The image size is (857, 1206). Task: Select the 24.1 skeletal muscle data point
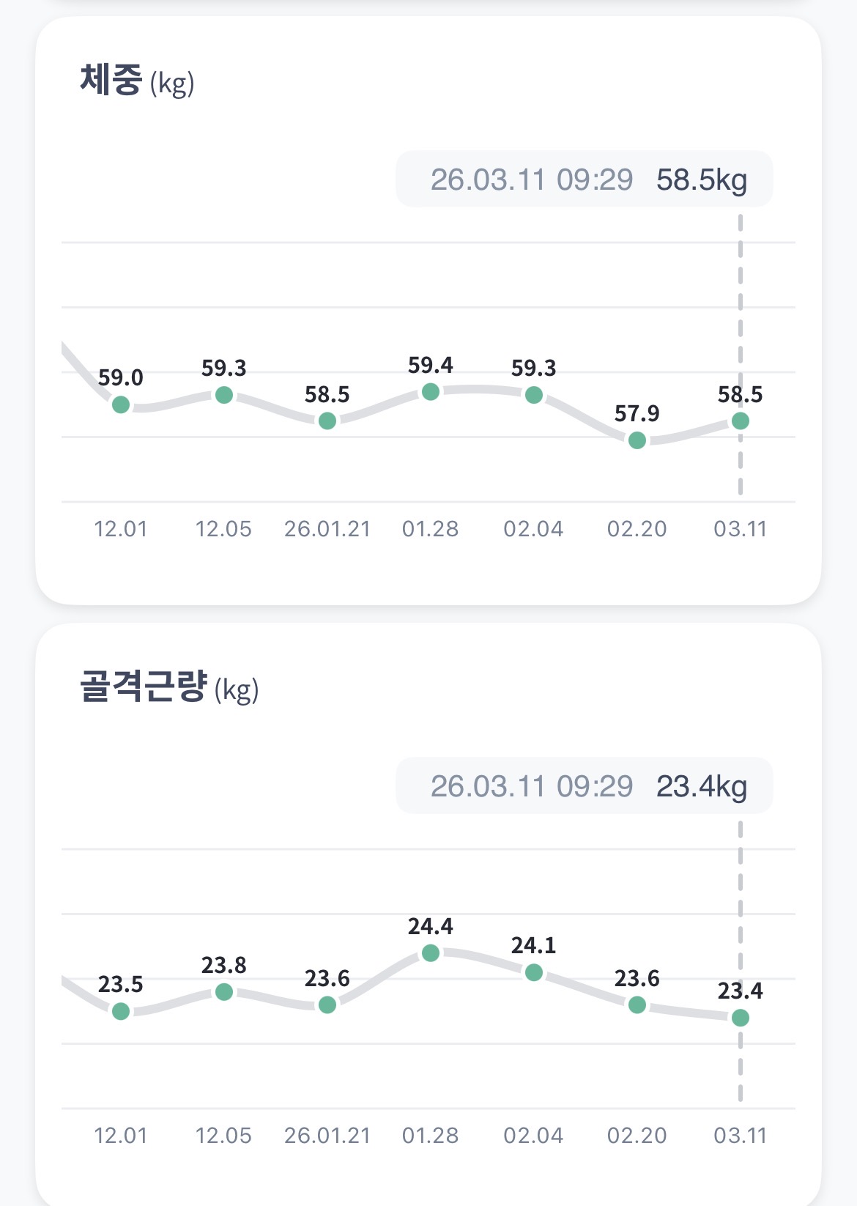(534, 972)
